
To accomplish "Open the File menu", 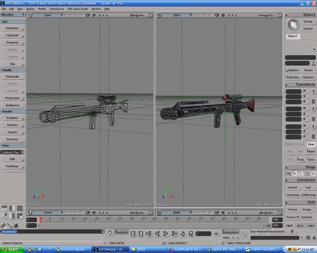I will 4,9.
